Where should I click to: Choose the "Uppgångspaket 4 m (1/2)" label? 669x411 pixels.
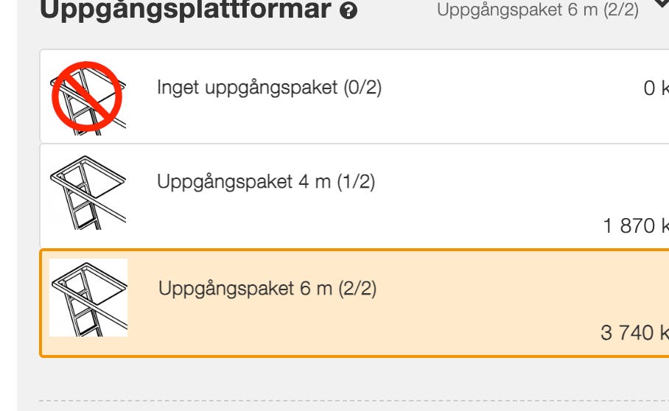coord(266,182)
